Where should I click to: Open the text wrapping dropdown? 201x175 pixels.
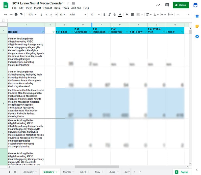[163, 15]
